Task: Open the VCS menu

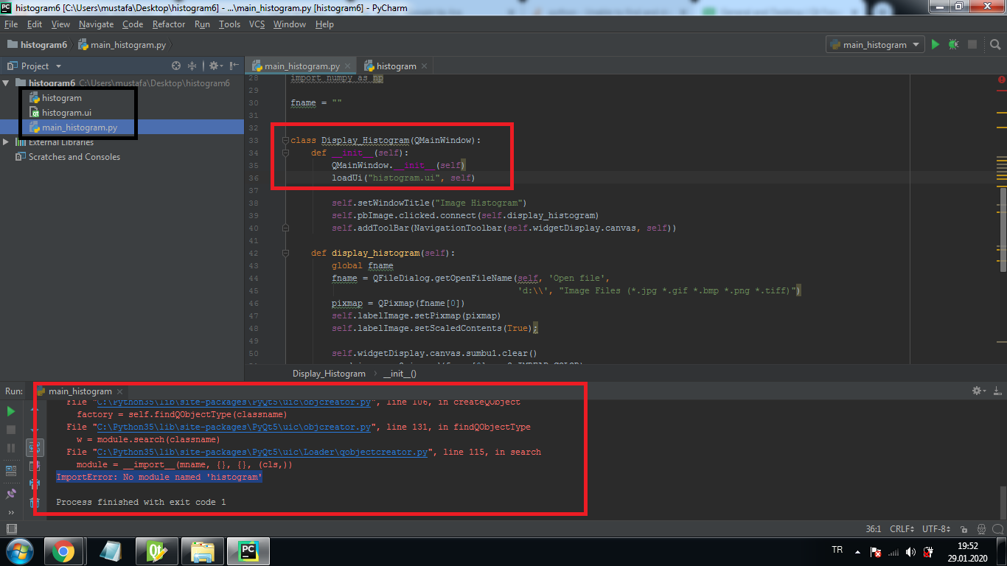Action: point(256,24)
